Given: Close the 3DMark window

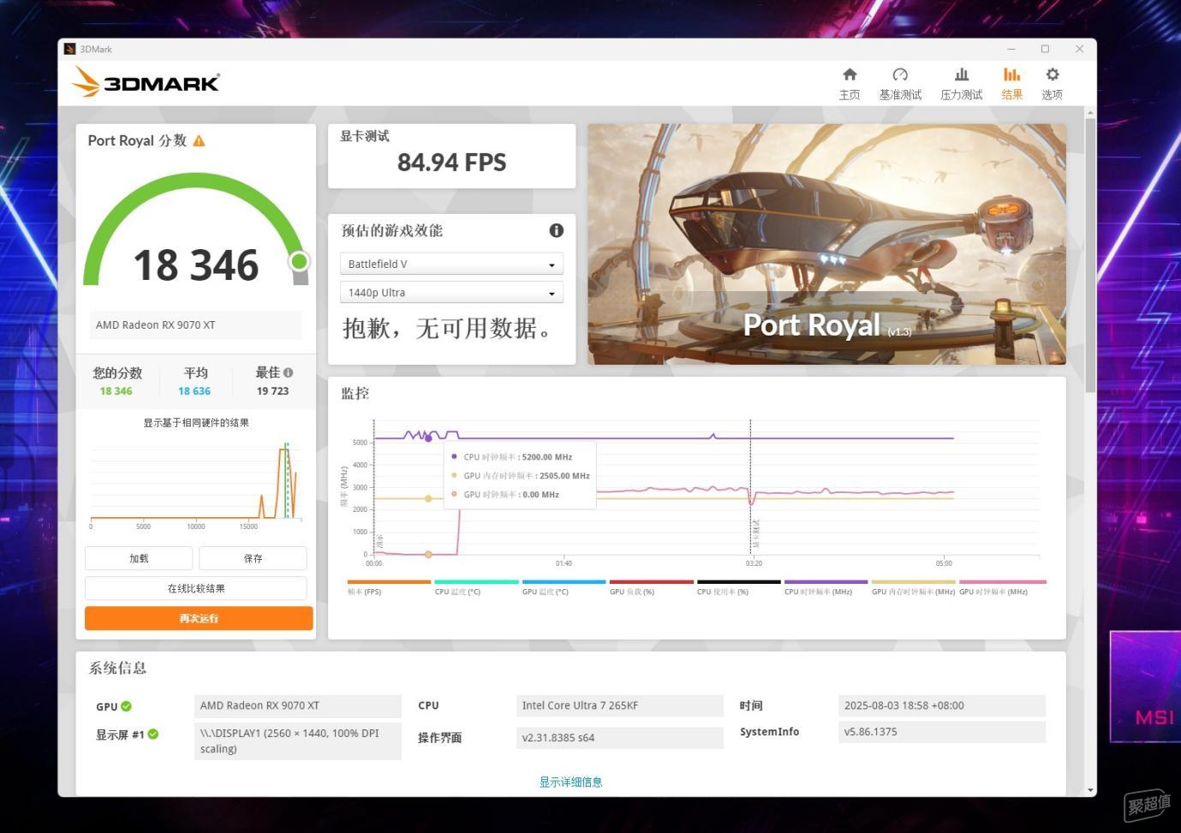Looking at the screenshot, I should click(x=1079, y=49).
